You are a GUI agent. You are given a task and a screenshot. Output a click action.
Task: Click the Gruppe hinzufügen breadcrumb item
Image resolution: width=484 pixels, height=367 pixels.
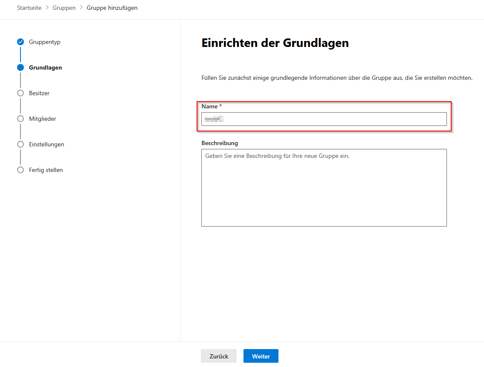(x=112, y=8)
